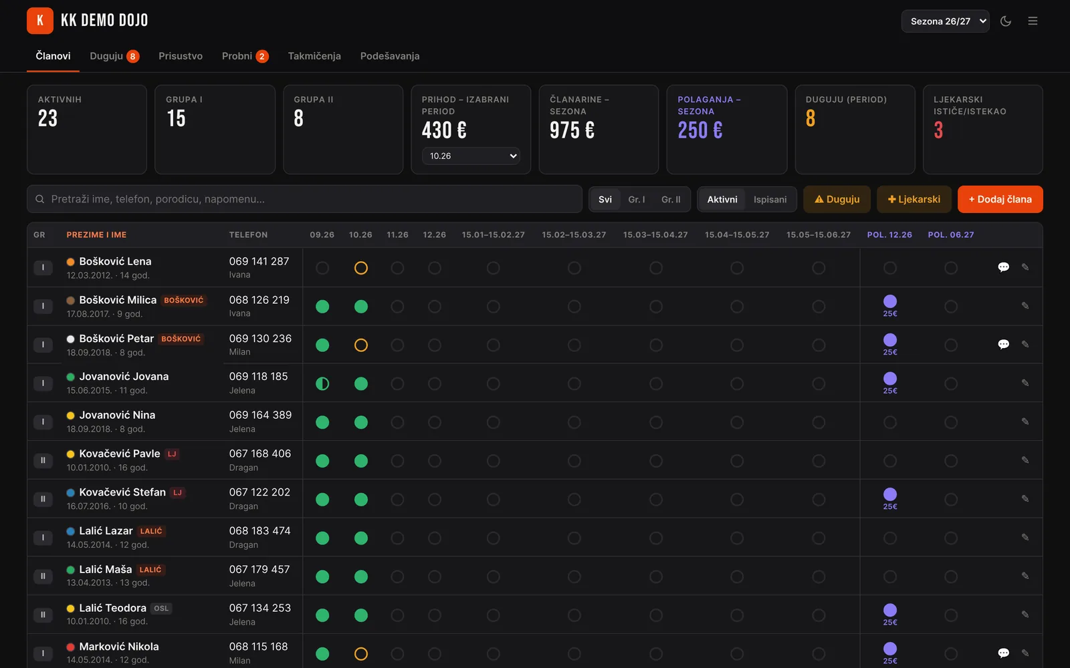
Task: Edit Bošković Milica with pencil icon
Action: tap(1025, 306)
